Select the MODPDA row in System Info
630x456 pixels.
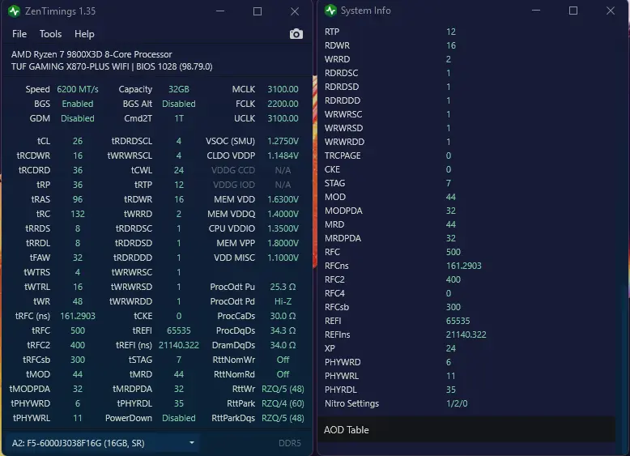[466, 211]
